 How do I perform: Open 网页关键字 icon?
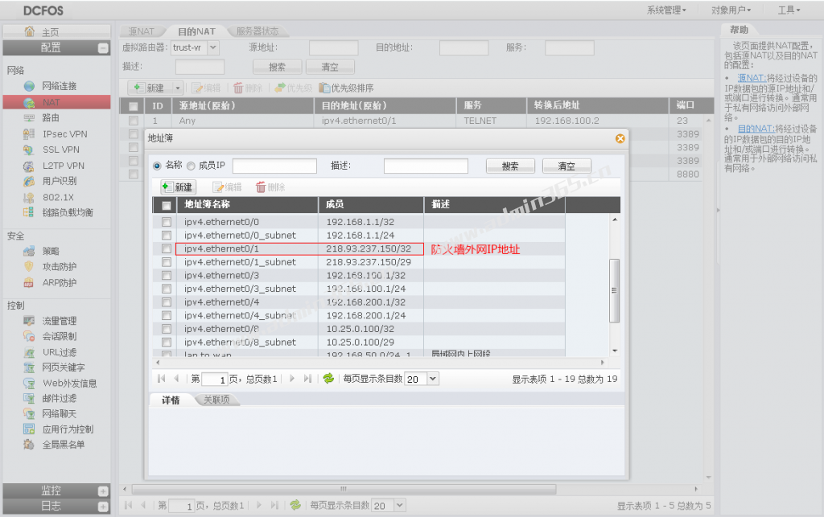[29, 367]
